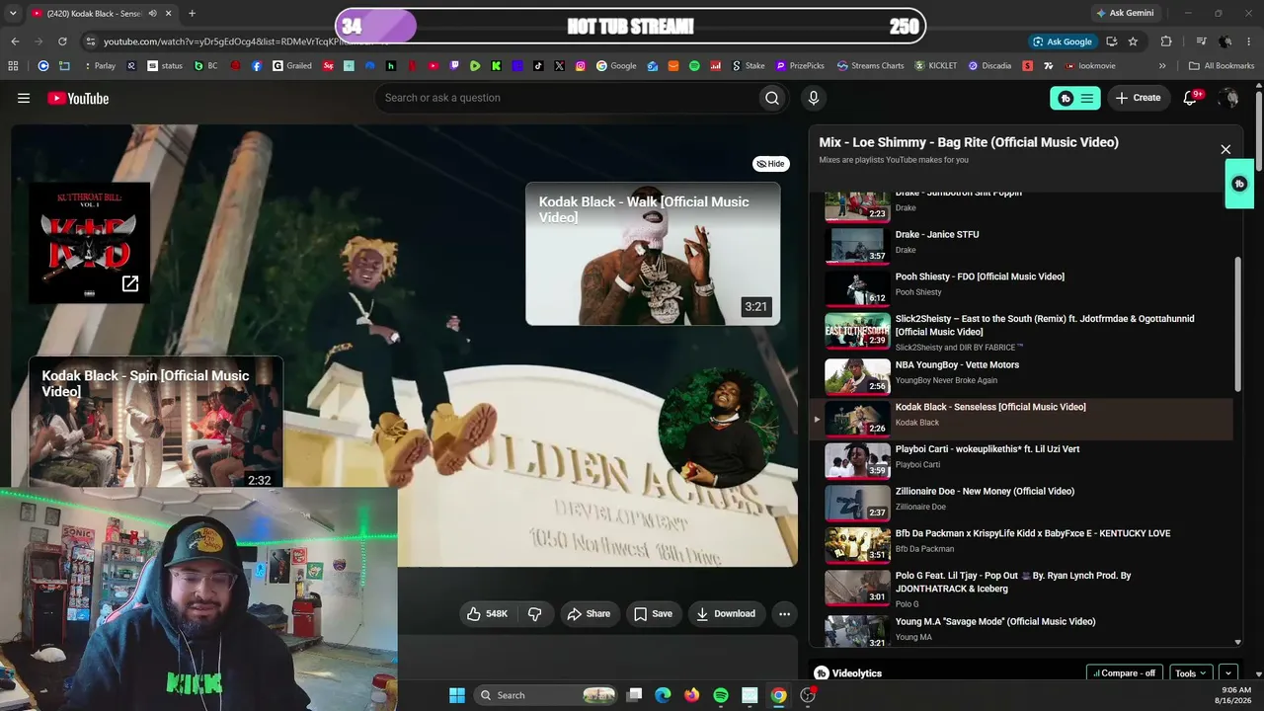This screenshot has height=711, width=1264.
Task: Go to the YouTube home logo
Action: coord(78,98)
